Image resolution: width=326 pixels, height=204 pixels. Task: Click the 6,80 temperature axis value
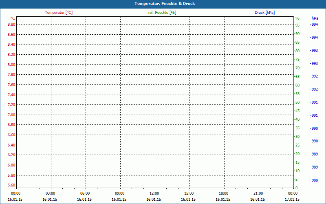(x=11, y=125)
